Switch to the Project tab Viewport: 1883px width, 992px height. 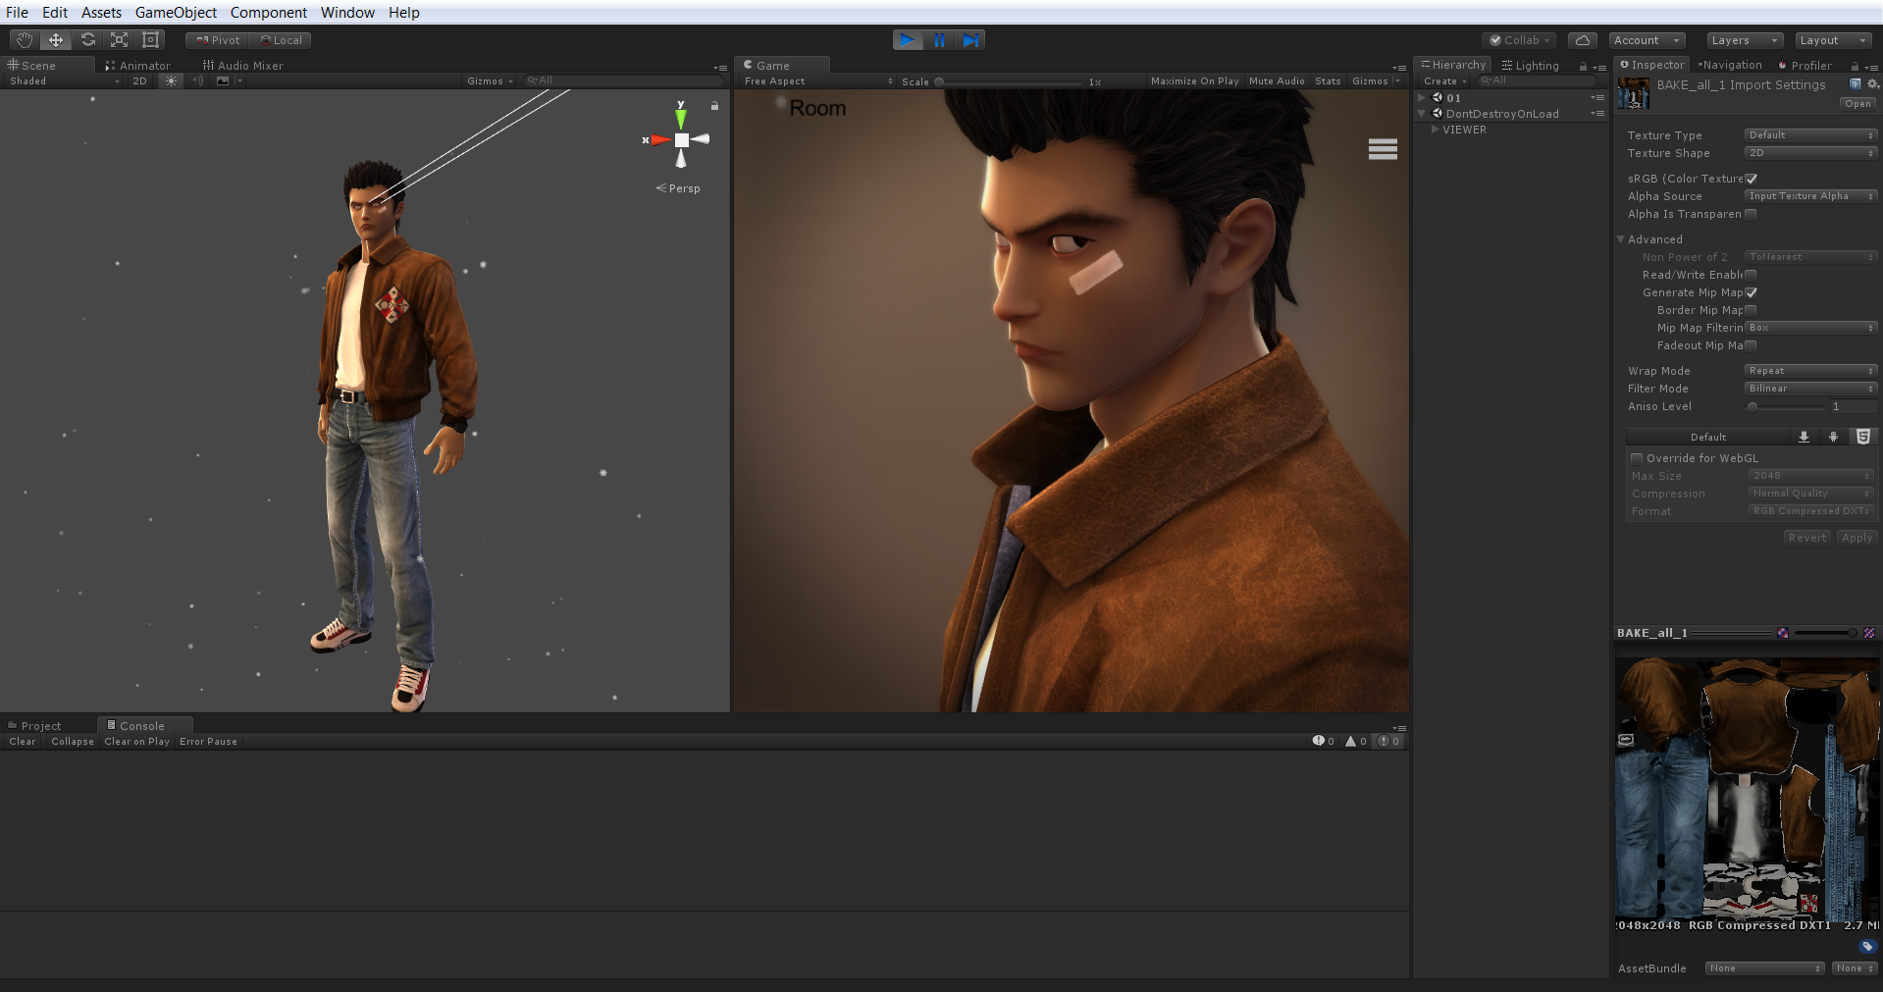pyautogui.click(x=34, y=726)
